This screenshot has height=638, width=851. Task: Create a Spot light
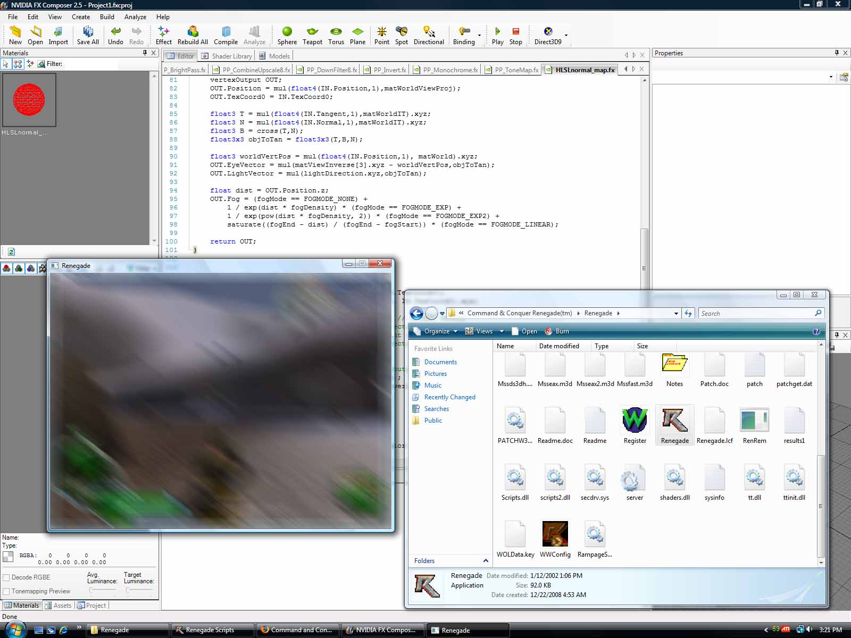pos(402,35)
